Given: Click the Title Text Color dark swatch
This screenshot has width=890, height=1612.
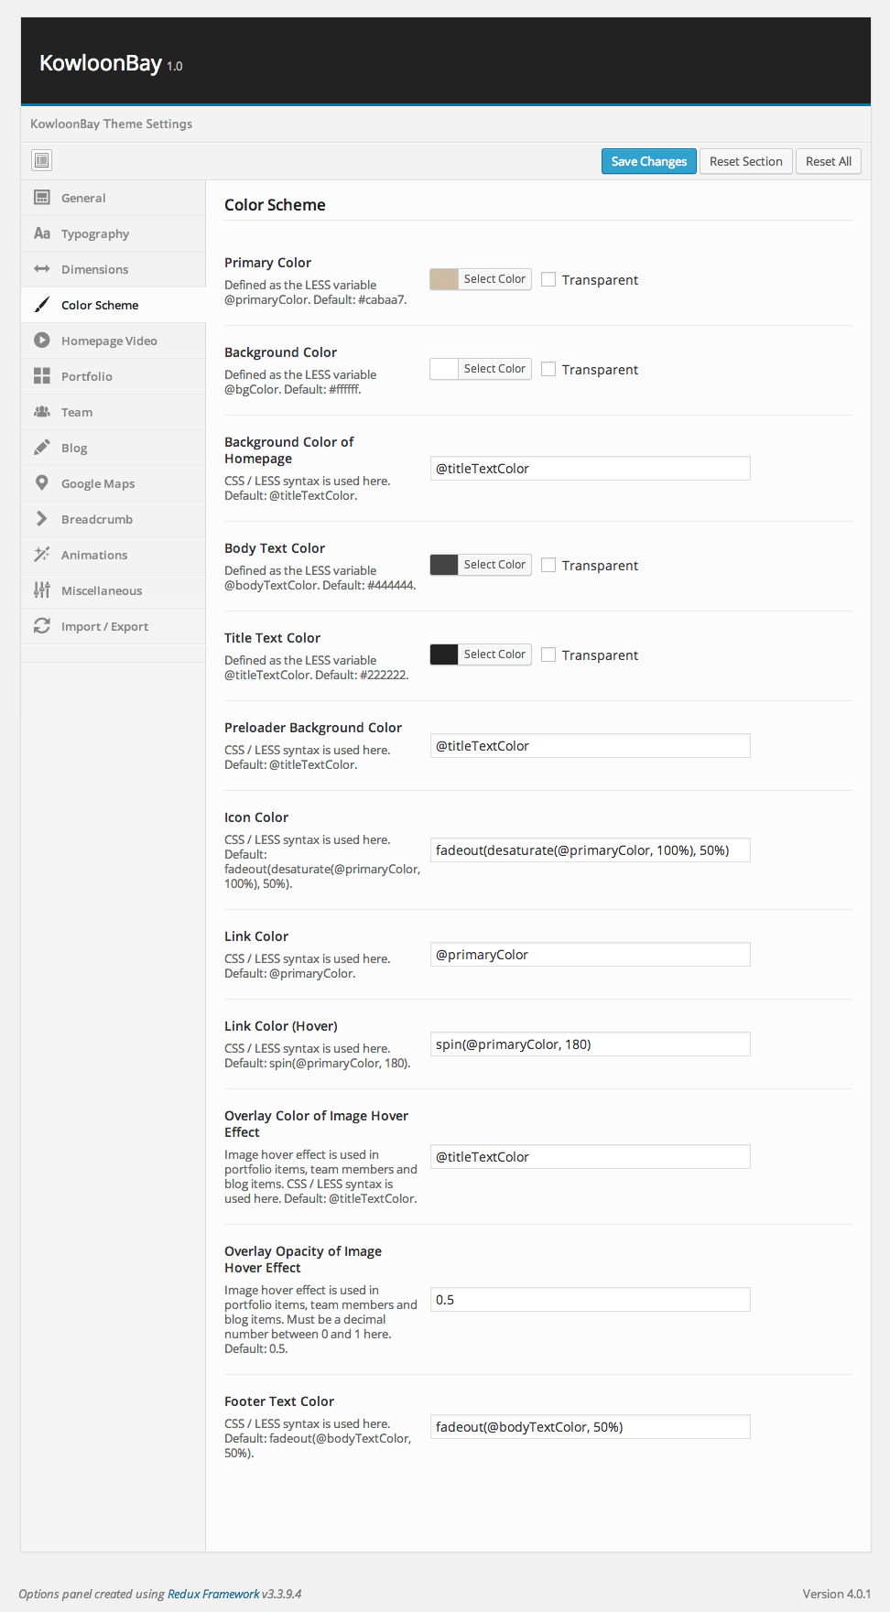Looking at the screenshot, I should coord(444,655).
